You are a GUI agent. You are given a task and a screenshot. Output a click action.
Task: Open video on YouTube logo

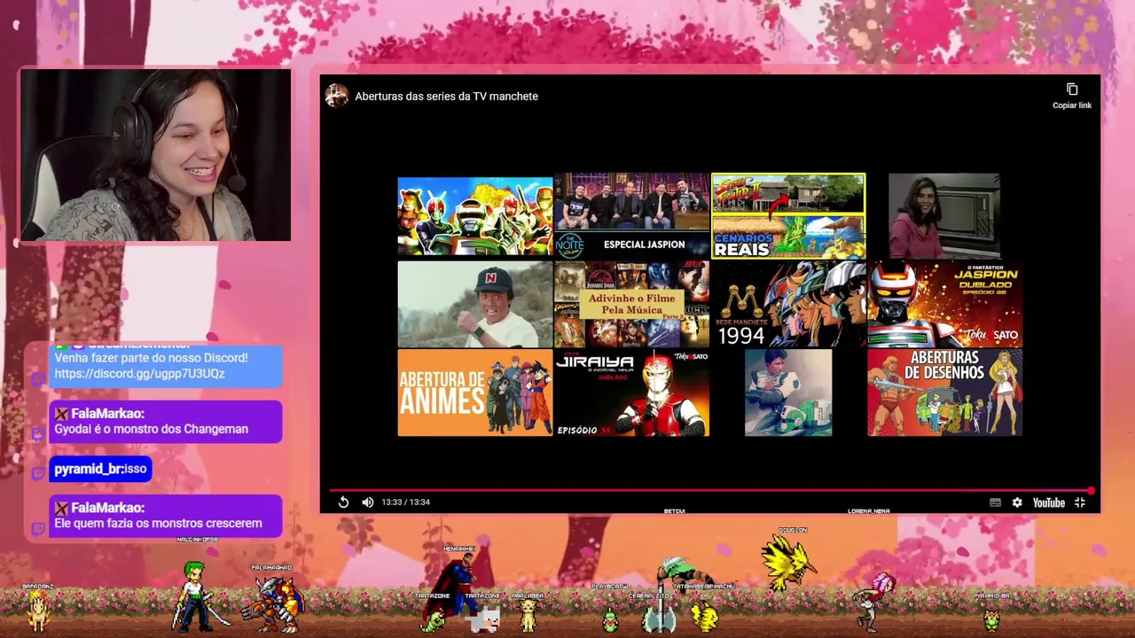1049,502
